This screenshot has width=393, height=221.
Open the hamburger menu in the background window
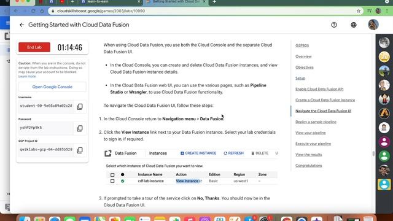click(8, 23)
